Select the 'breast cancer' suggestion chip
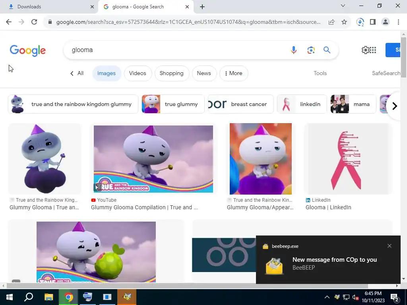 (240, 104)
